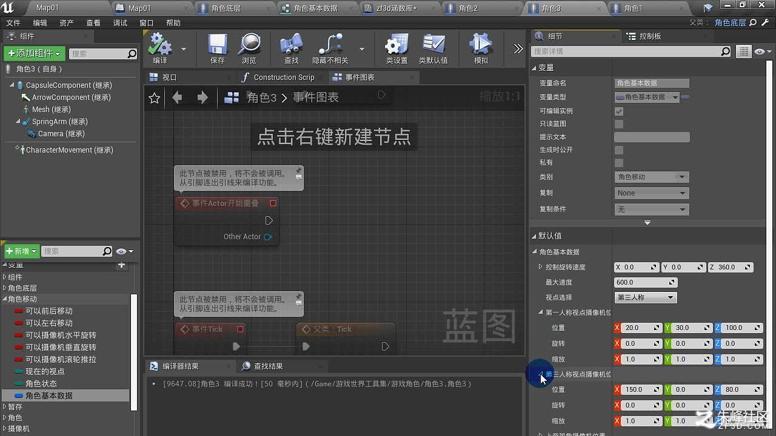Open Class Defaults toolbar icon
This screenshot has height=436, width=776.
[433, 45]
